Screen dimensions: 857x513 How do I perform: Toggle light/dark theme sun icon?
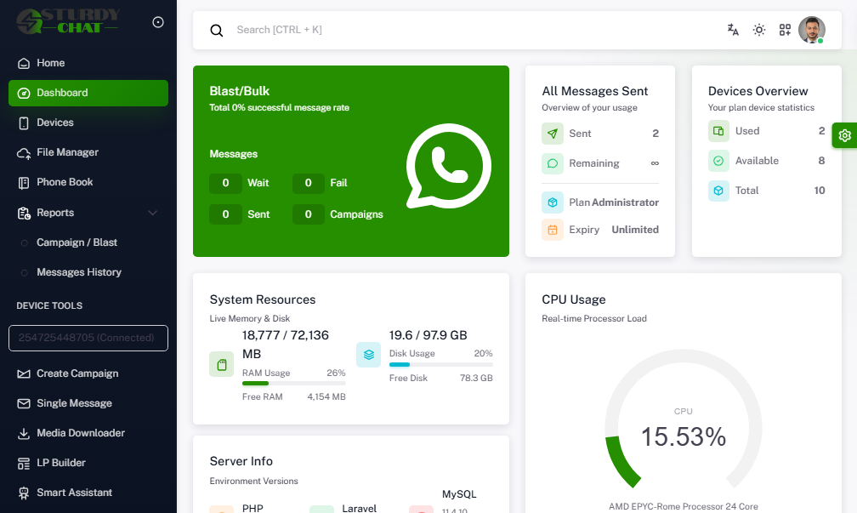759,30
